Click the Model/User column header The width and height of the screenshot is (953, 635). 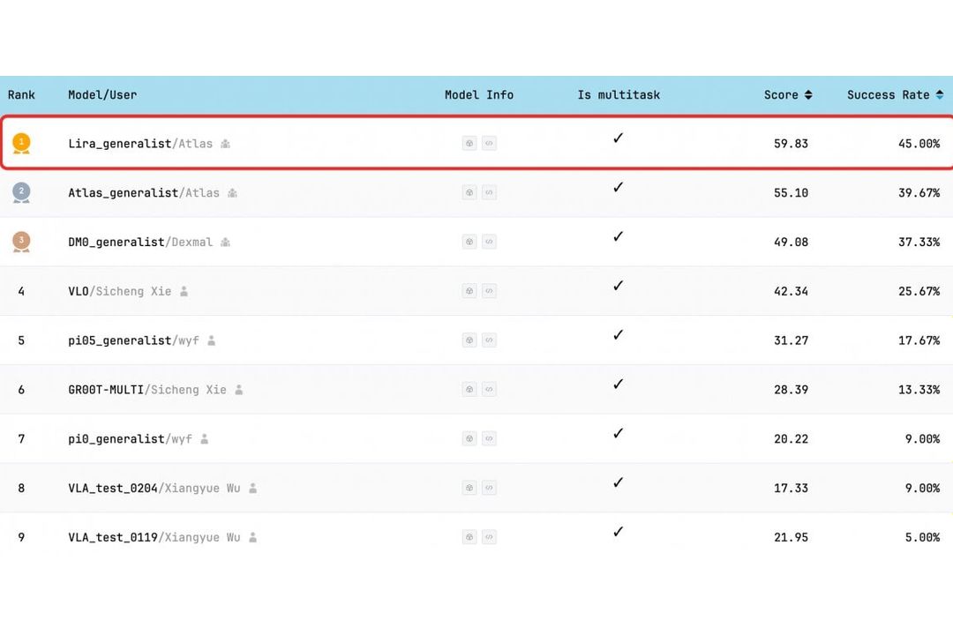pyautogui.click(x=102, y=94)
